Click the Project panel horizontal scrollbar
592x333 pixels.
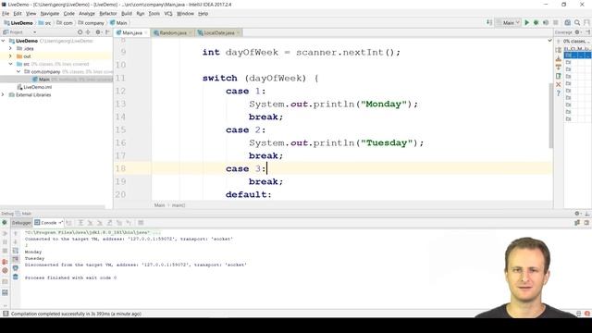tap(53, 207)
